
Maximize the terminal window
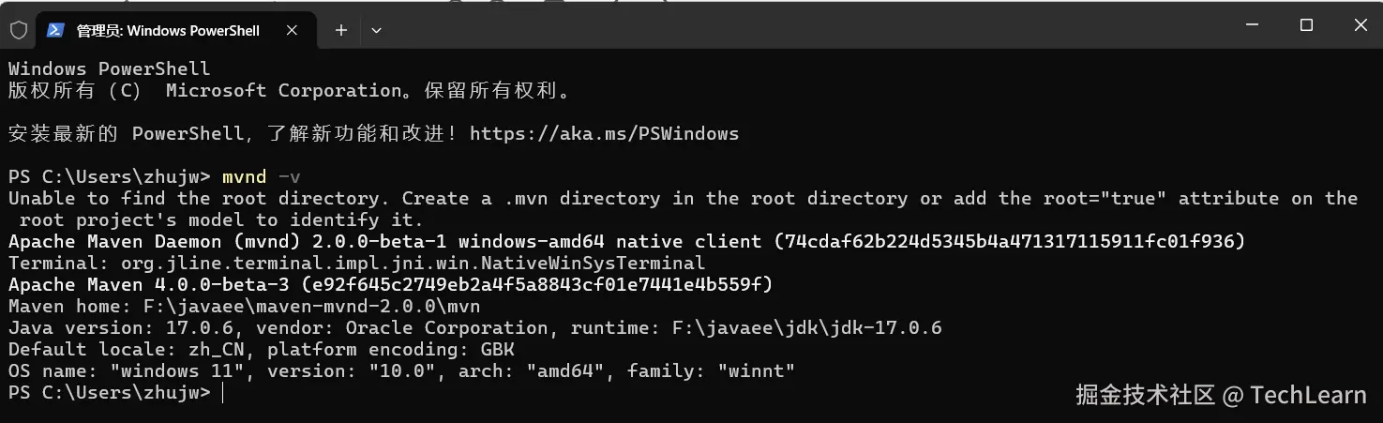1306,26
